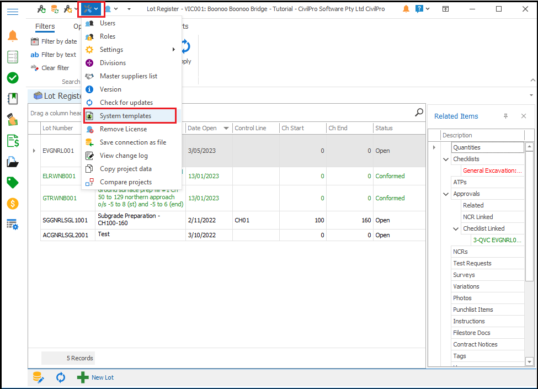Collapse the Checklists tree node

coord(446,159)
